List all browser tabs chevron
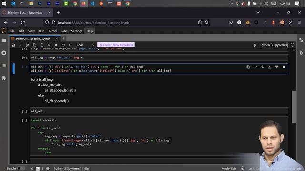The width and height of the screenshot is (305, 171). [x=258, y=12]
